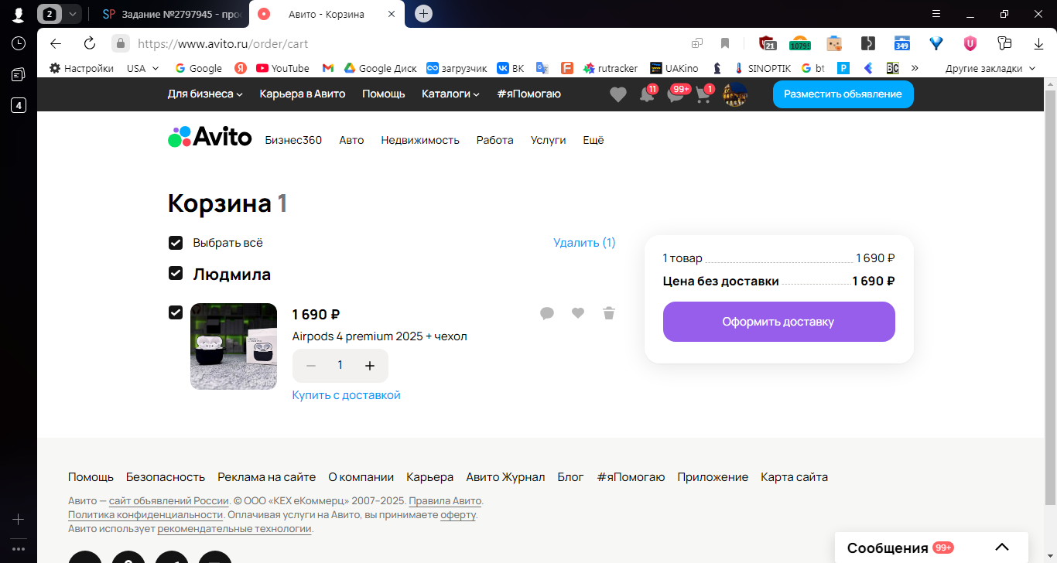
Task: Open 'Карта сайта' footer link
Action: [x=794, y=477]
